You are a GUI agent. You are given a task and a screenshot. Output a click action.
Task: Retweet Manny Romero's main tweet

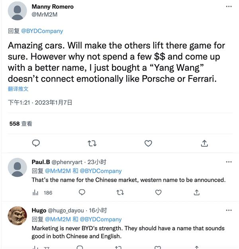(x=92, y=143)
